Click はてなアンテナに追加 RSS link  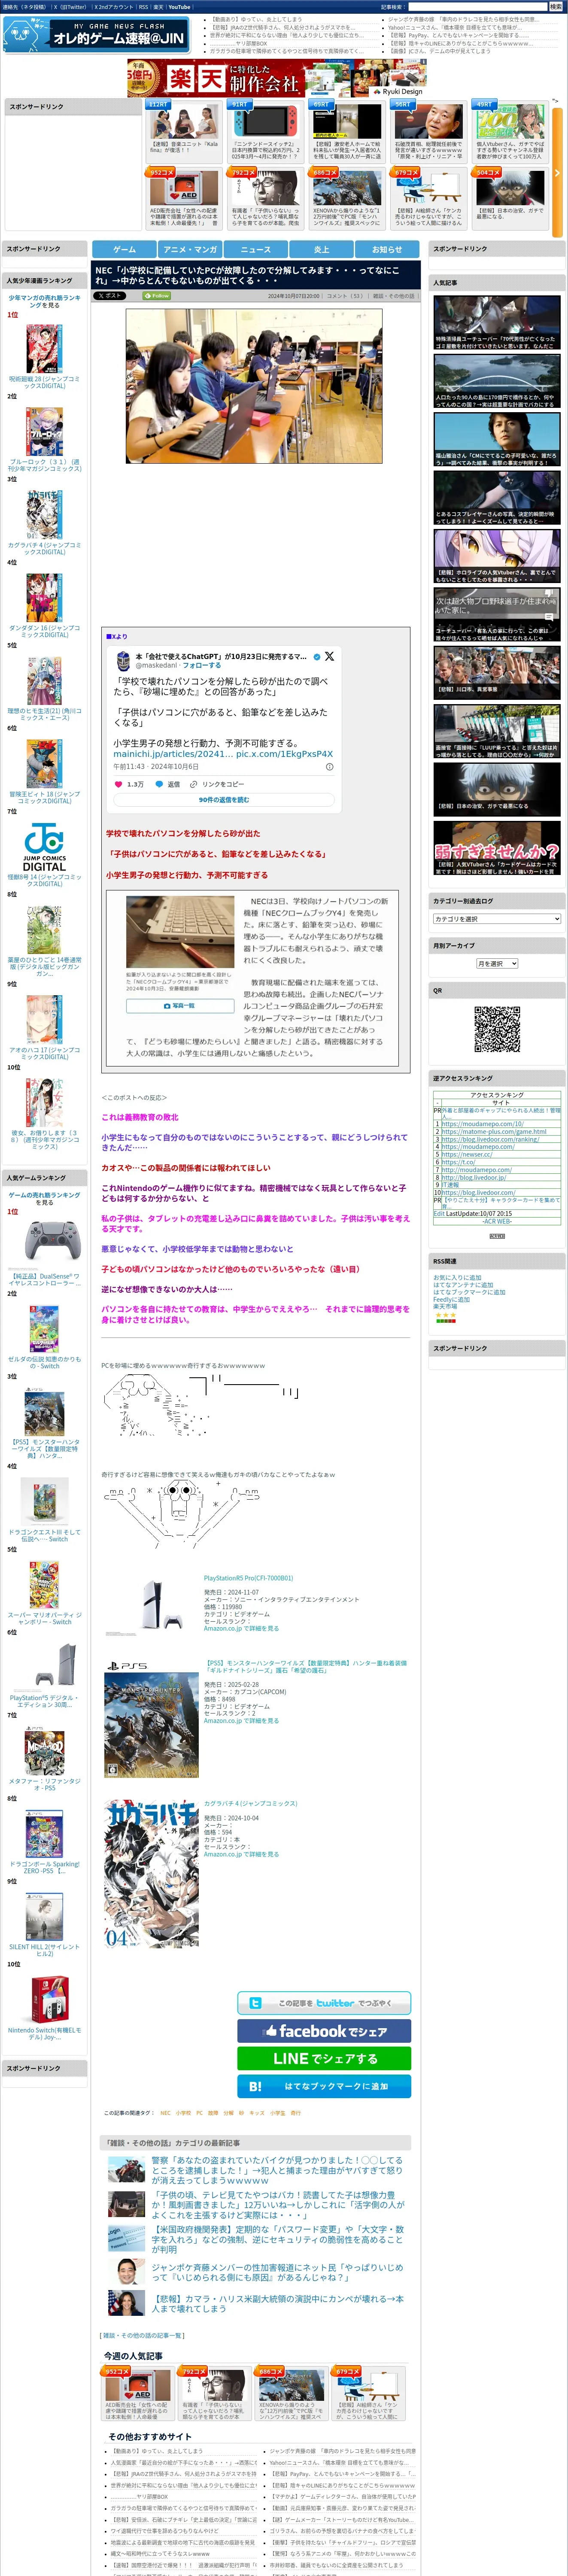pyautogui.click(x=463, y=1285)
